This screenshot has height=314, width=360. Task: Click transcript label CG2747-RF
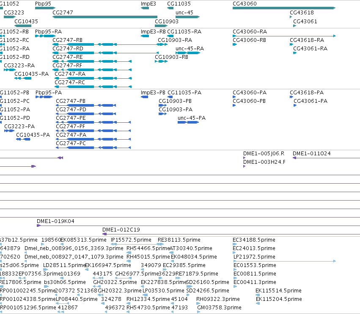67,66
